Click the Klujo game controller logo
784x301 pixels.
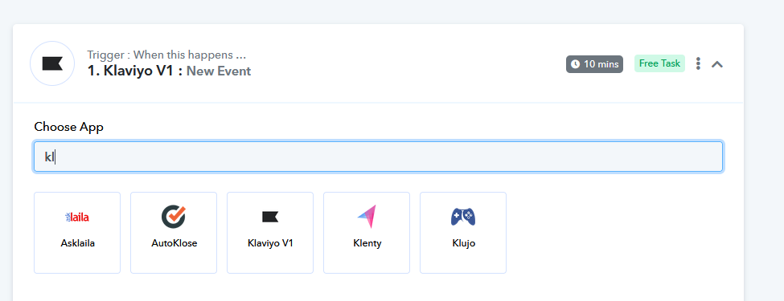pyautogui.click(x=463, y=217)
